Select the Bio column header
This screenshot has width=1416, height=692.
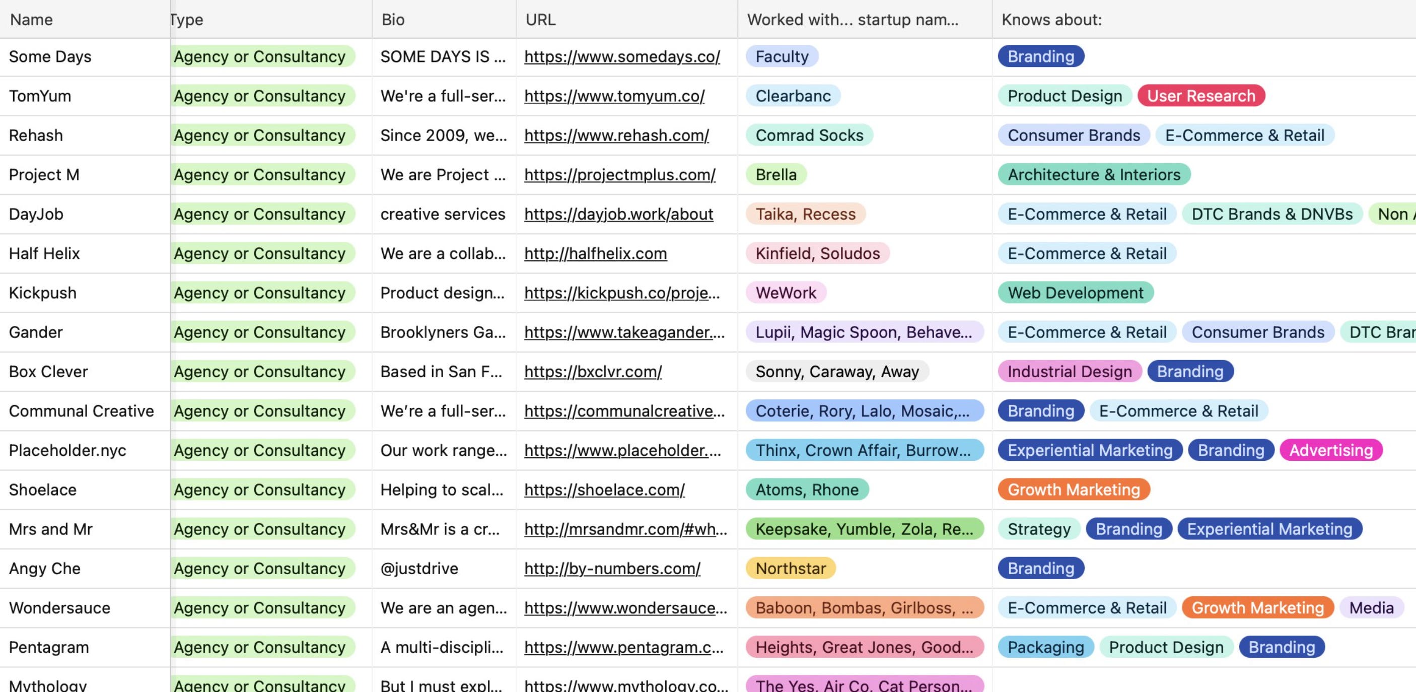pos(444,19)
